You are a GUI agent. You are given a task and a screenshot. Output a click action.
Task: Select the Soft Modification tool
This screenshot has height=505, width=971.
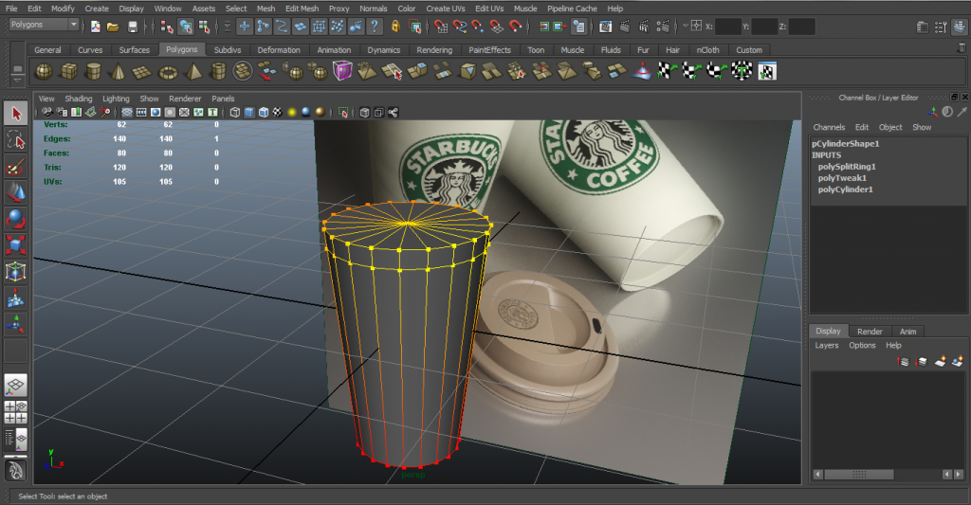pos(16,298)
